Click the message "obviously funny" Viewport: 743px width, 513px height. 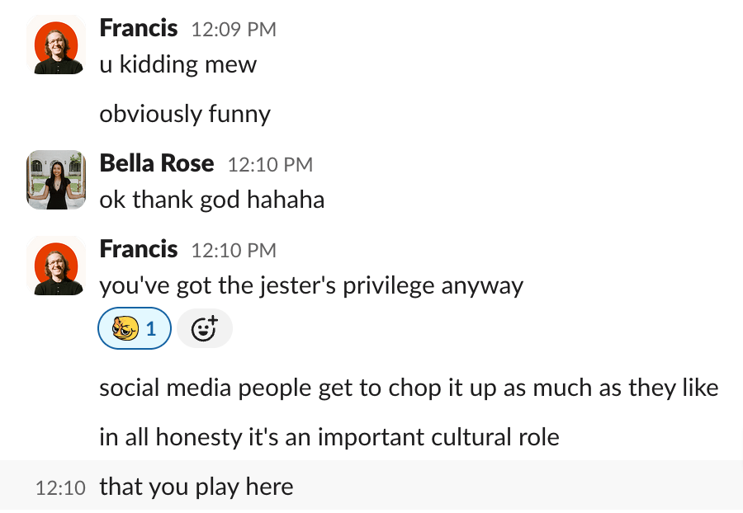[x=185, y=114]
